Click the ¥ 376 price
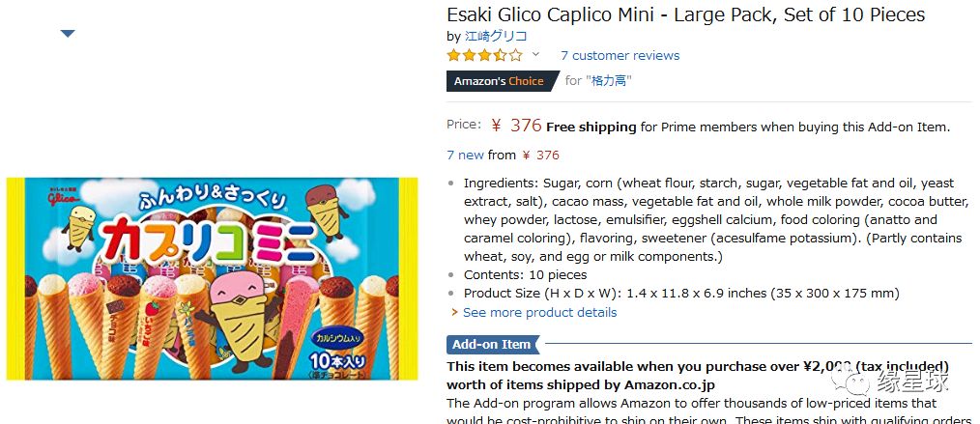The image size is (980, 424). [x=516, y=126]
